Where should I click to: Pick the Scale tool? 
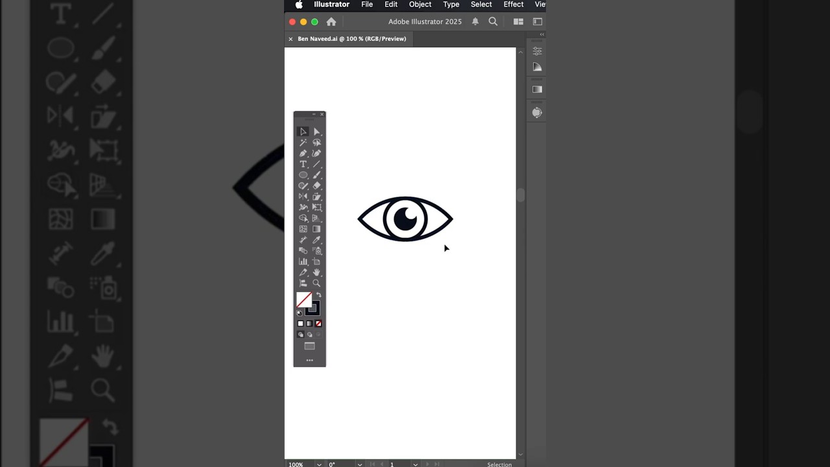click(x=316, y=197)
